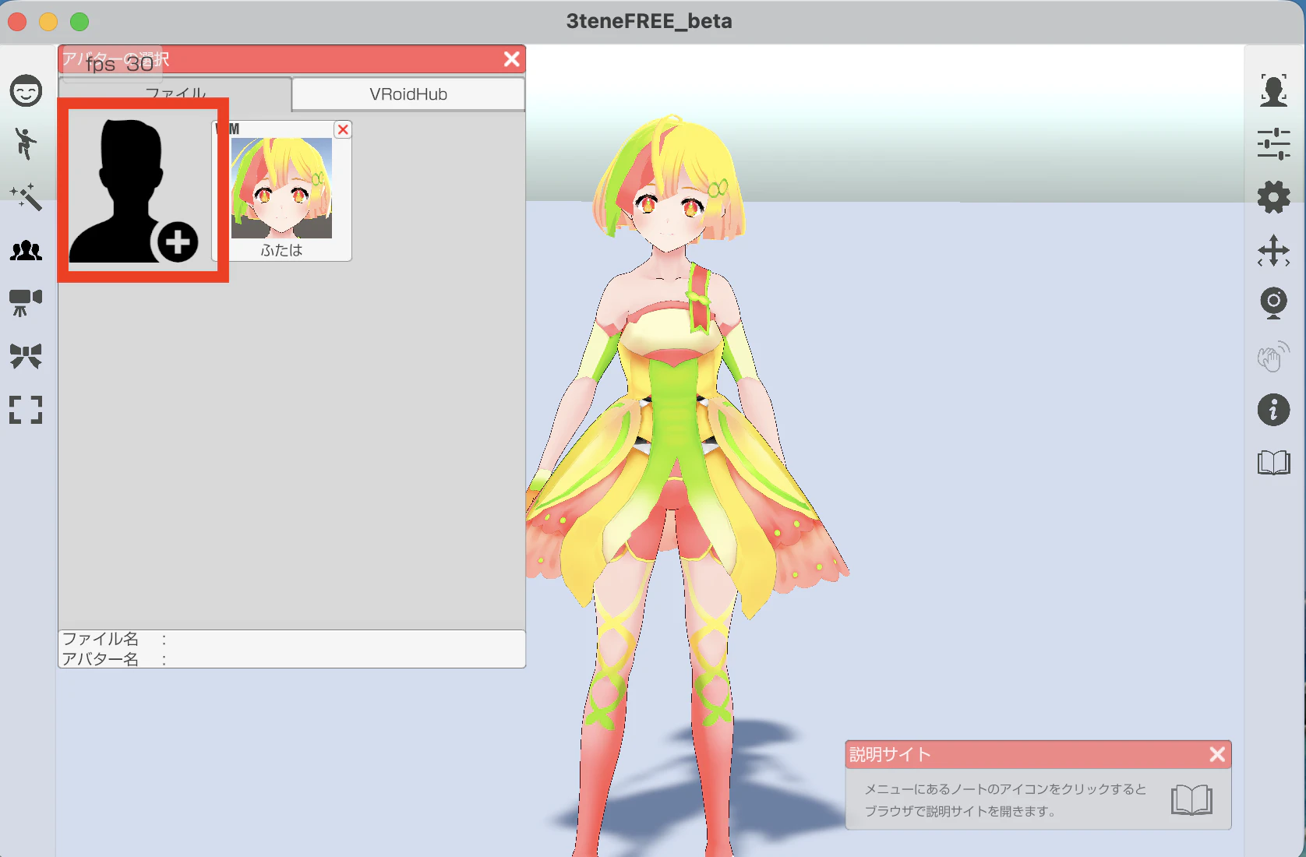Start face tracking with portrait icon

click(1274, 90)
